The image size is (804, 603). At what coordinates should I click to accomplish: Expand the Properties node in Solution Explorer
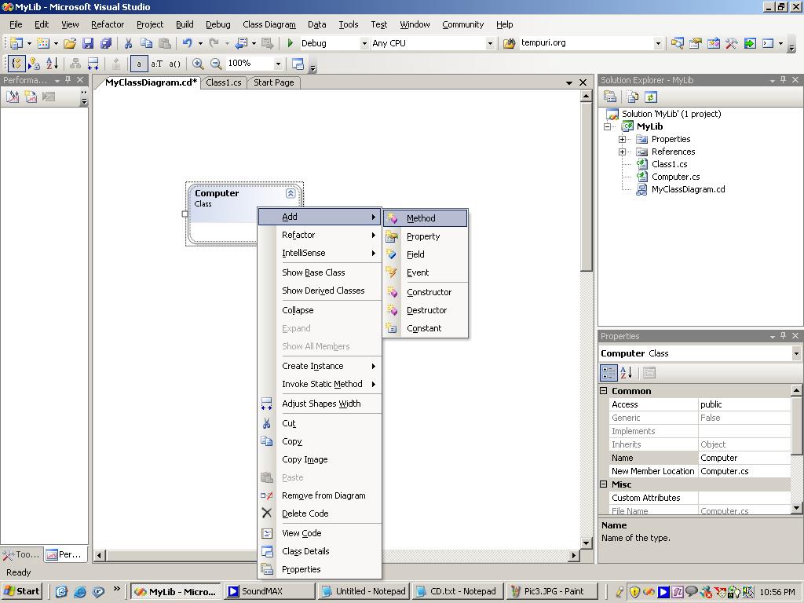click(x=622, y=139)
